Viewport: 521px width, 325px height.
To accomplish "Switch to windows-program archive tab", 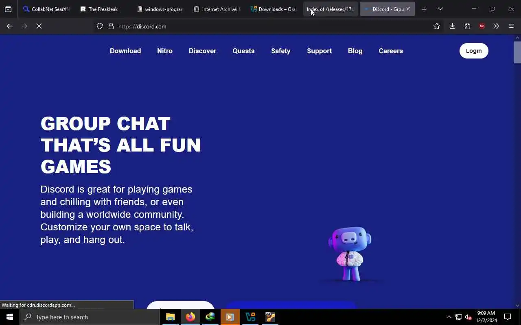I will 160,9.
